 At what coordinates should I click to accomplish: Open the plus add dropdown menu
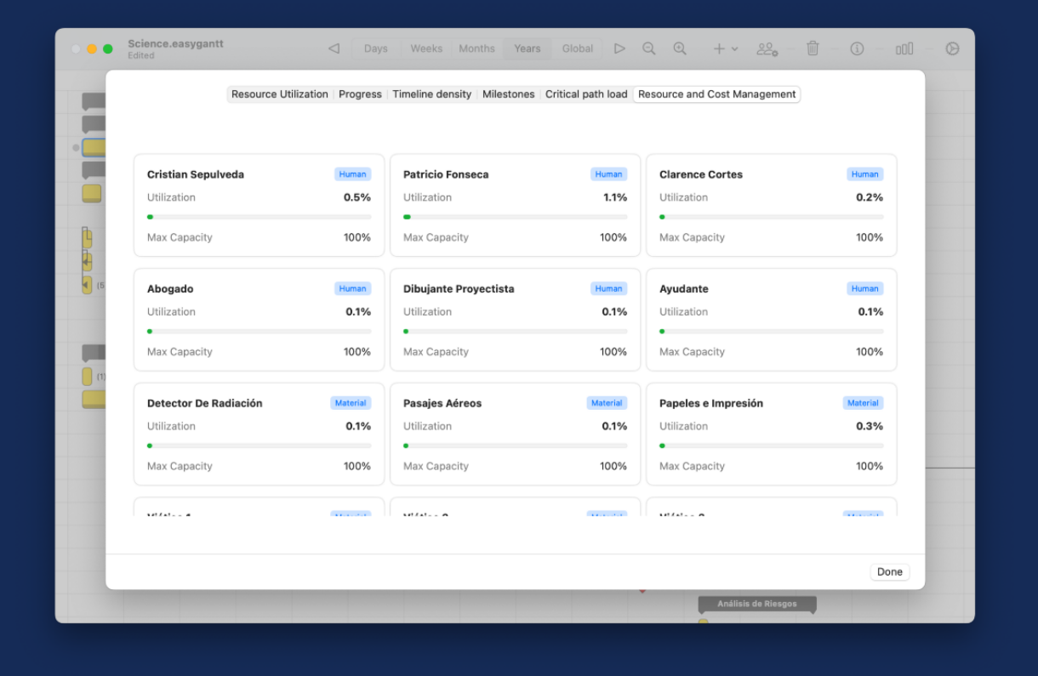[725, 48]
